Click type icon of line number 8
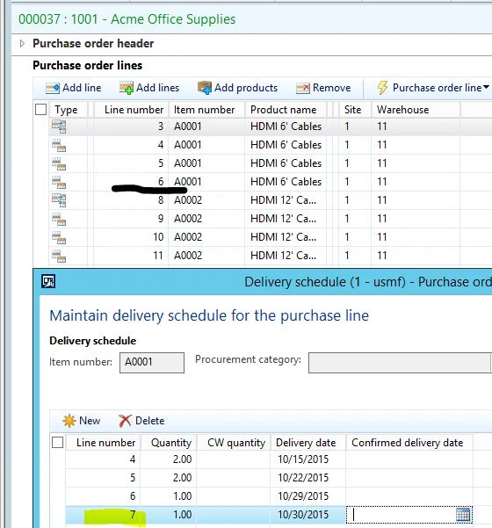The image size is (492, 528). pyautogui.click(x=59, y=200)
